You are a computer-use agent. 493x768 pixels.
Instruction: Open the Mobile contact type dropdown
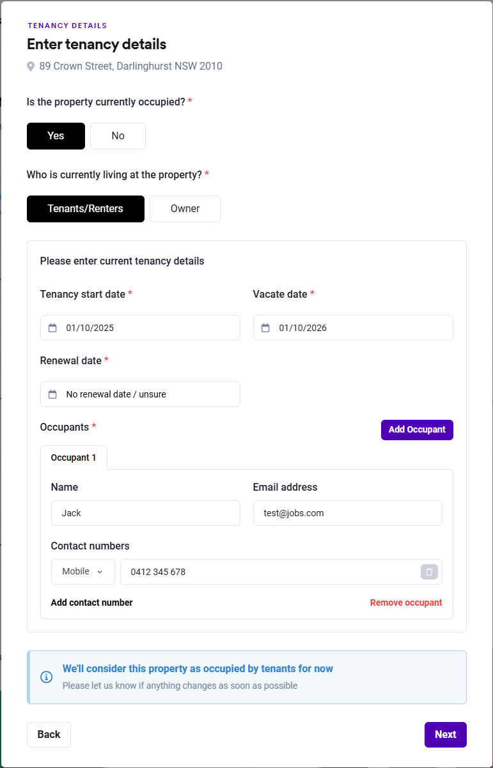point(82,572)
